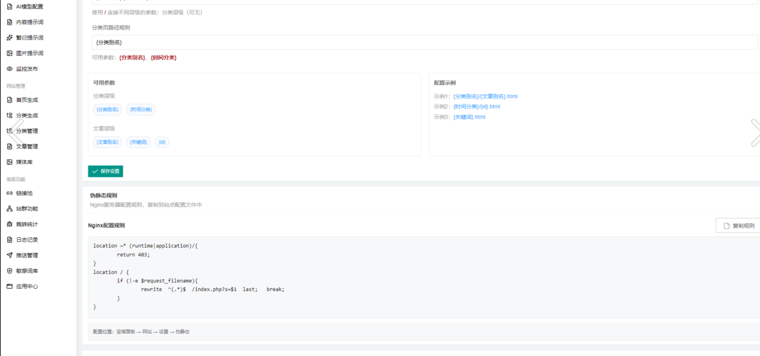Click the {id} parameter tag
Image resolution: width=760 pixels, height=356 pixels.
click(x=162, y=142)
